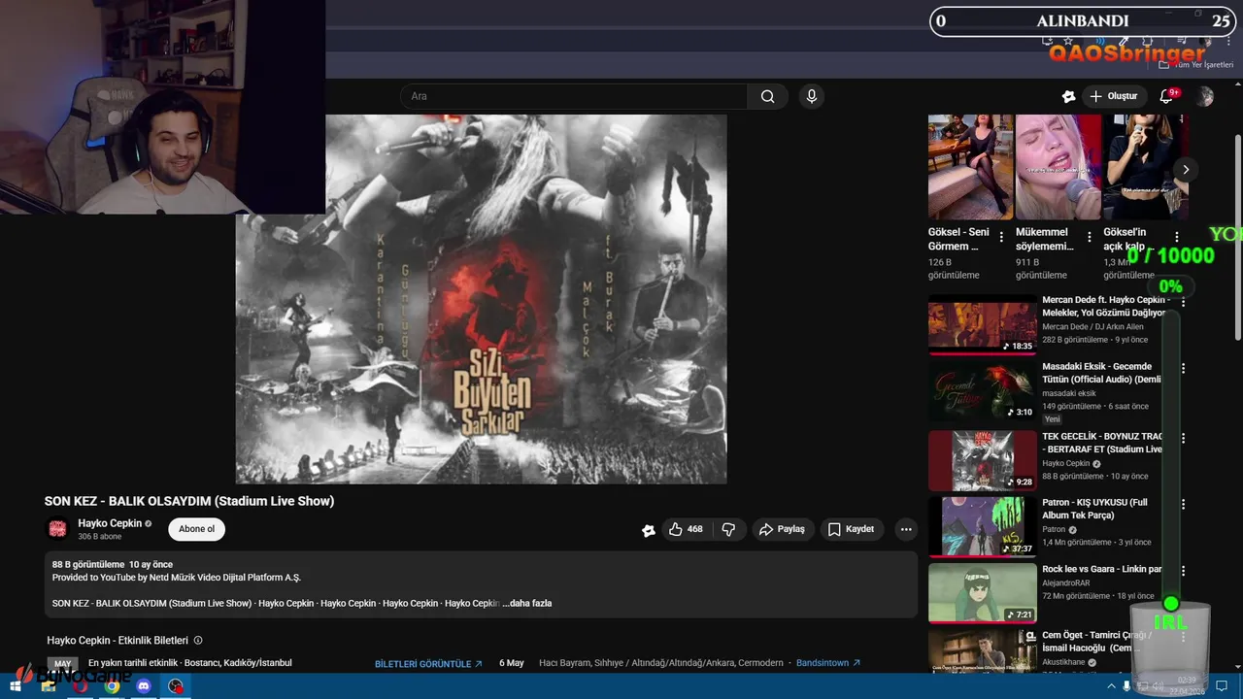Viewport: 1243px width, 699px height.
Task: Open Discord from the taskbar
Action: 144,686
